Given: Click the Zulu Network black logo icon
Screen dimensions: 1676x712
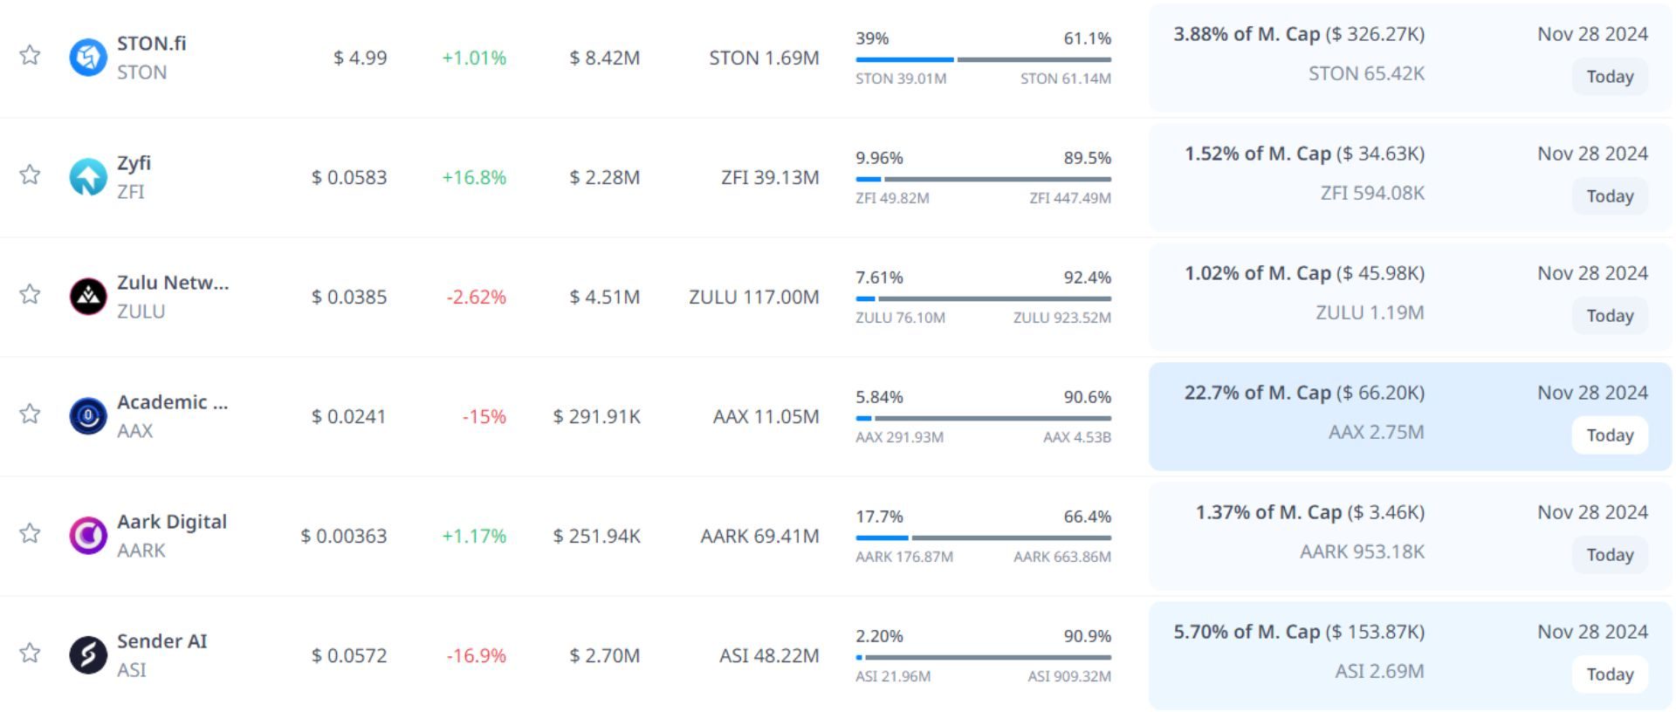Looking at the screenshot, I should pyautogui.click(x=88, y=297).
